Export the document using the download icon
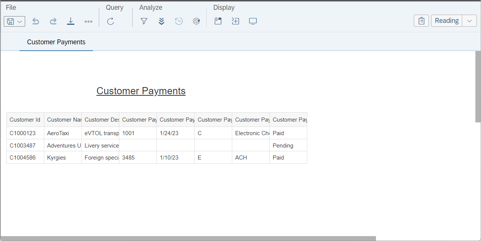This screenshot has width=481, height=241. tap(71, 21)
